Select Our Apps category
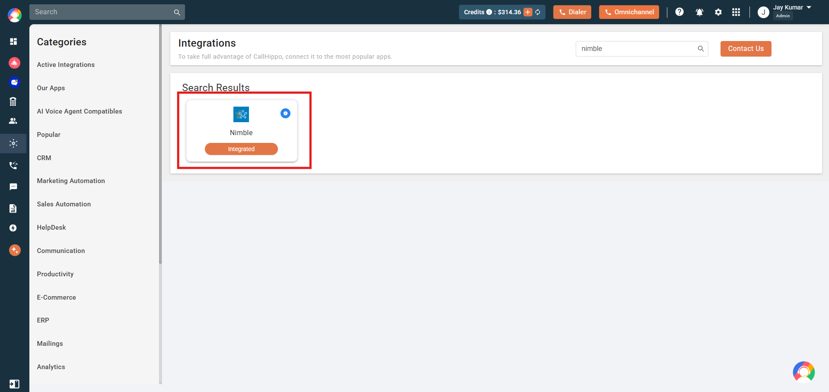The height and width of the screenshot is (392, 829). 51,88
